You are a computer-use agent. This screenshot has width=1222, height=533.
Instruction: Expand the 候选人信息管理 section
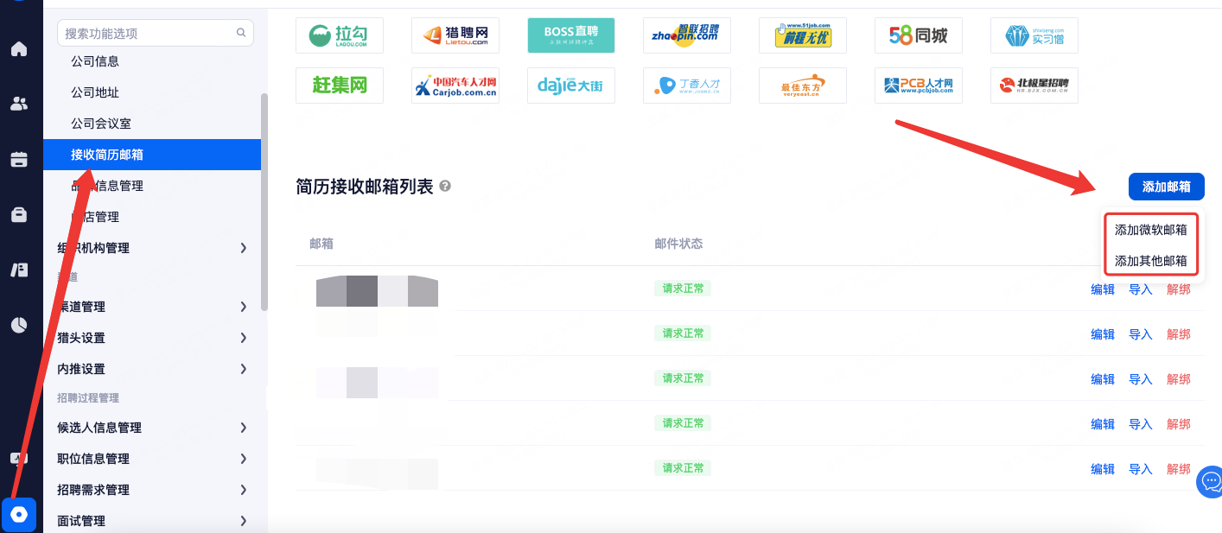coord(152,428)
